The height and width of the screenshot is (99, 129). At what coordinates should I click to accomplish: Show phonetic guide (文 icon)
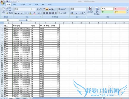point(39,13)
